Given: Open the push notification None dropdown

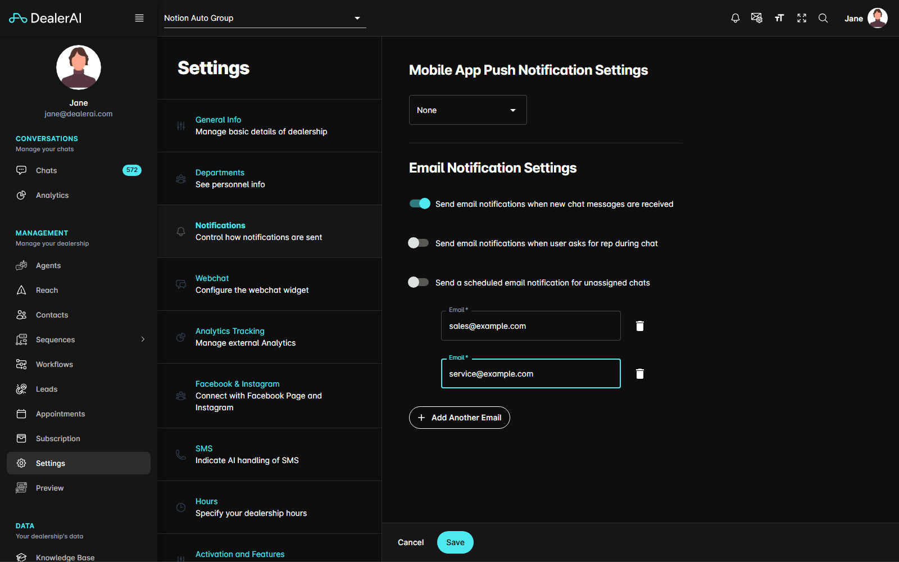Looking at the screenshot, I should tap(468, 110).
